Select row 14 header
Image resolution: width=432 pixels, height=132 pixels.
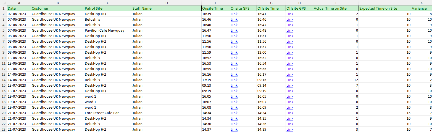(x=3, y=80)
